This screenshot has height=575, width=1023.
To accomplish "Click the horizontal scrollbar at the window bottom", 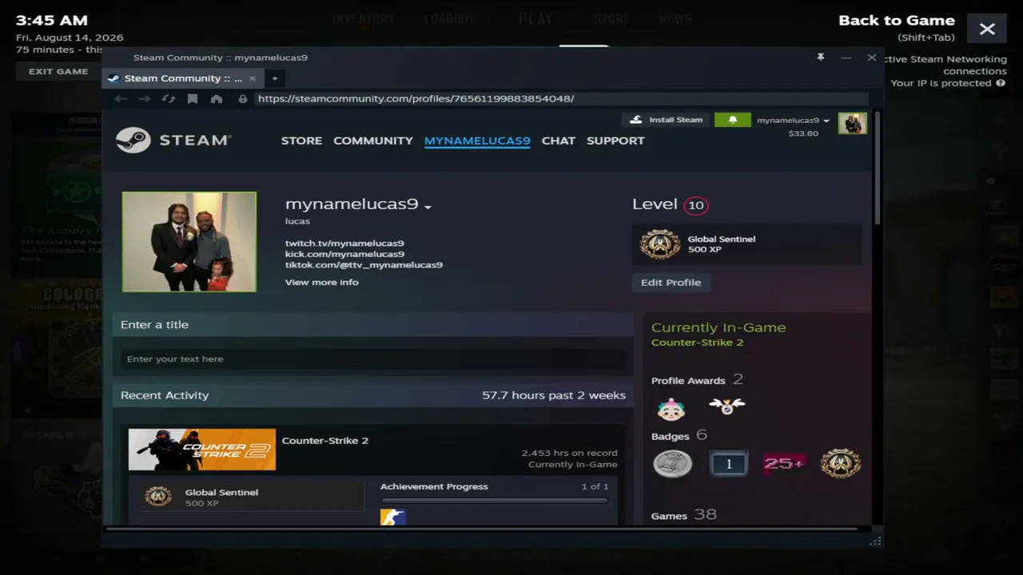I will pos(483,528).
